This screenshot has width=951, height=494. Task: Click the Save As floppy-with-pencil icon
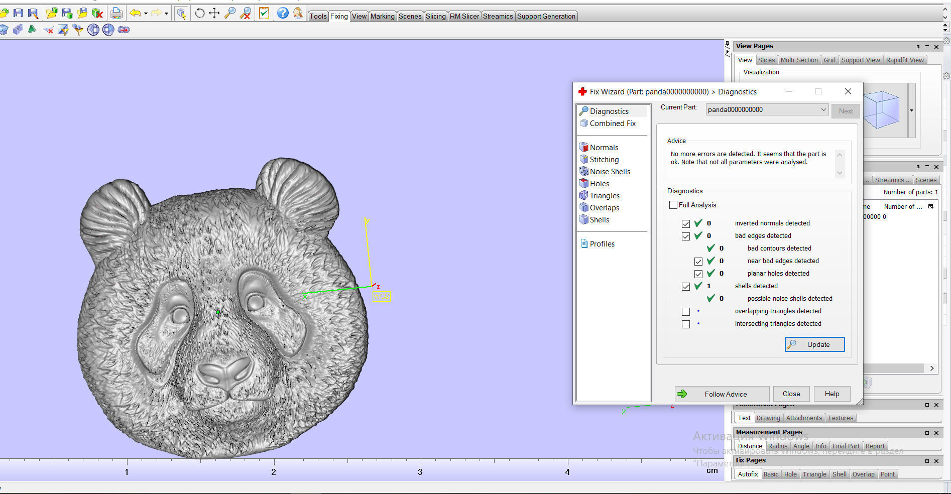pos(33,13)
